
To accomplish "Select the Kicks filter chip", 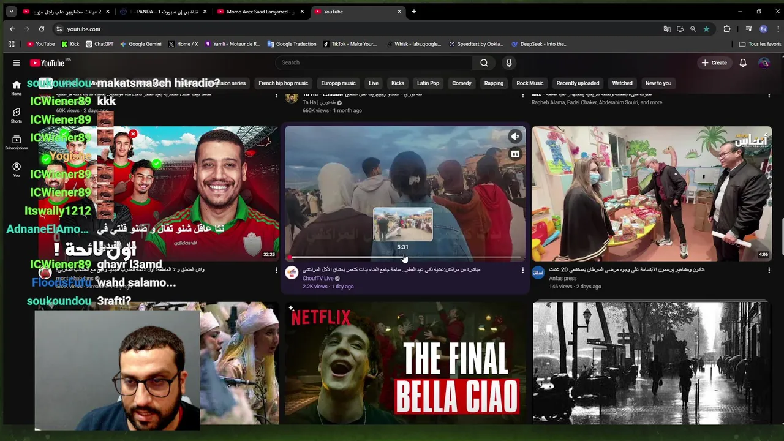I will [398, 83].
